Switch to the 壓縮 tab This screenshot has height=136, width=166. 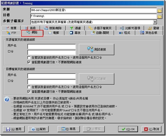tap(153, 28)
